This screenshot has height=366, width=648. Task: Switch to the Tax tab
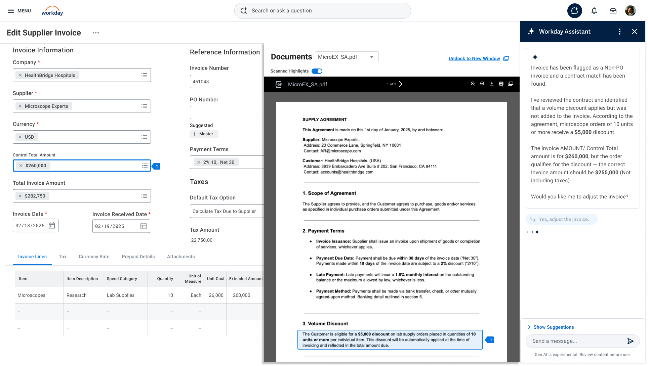63,257
